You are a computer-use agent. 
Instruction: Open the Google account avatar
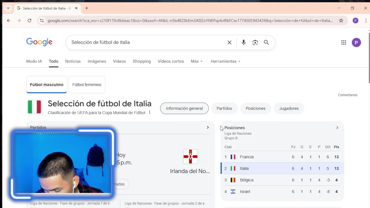pos(356,42)
